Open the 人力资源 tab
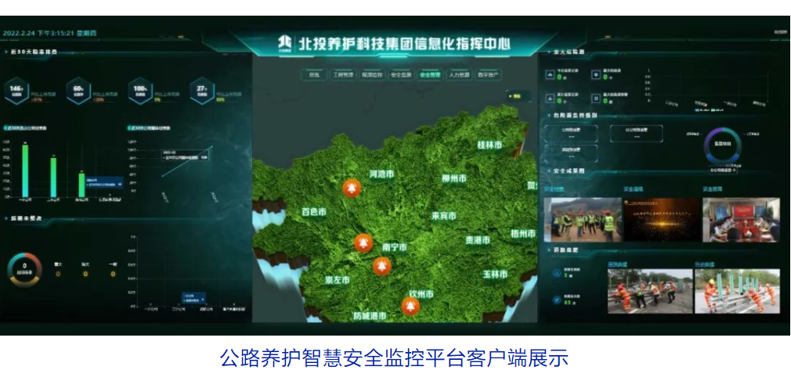The width and height of the screenshot is (791, 388). [x=459, y=74]
